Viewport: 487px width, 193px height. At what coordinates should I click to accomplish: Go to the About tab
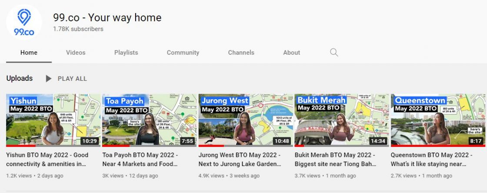[292, 53]
